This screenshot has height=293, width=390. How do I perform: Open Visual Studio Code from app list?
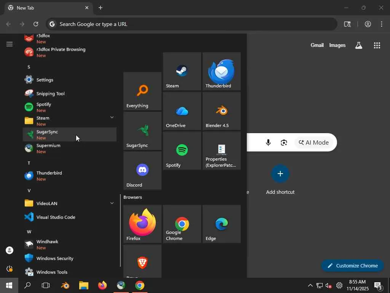[70, 217]
